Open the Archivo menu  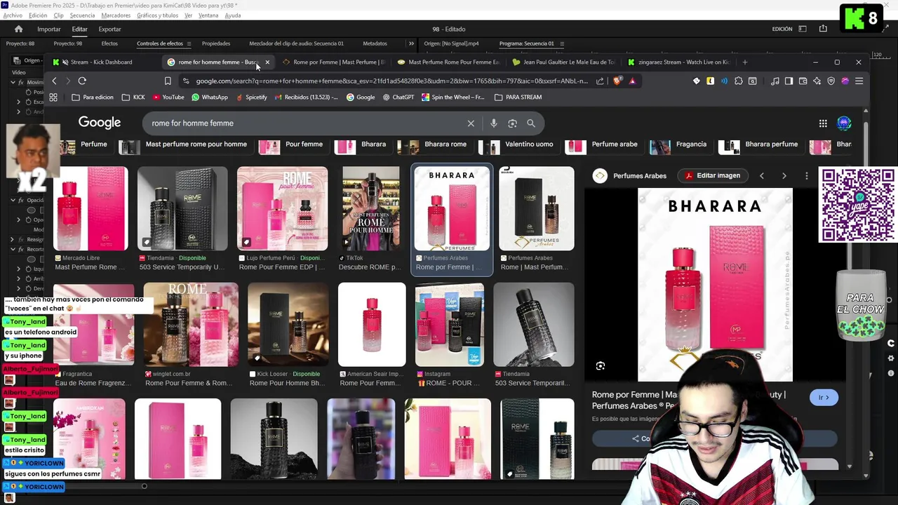[x=13, y=15]
